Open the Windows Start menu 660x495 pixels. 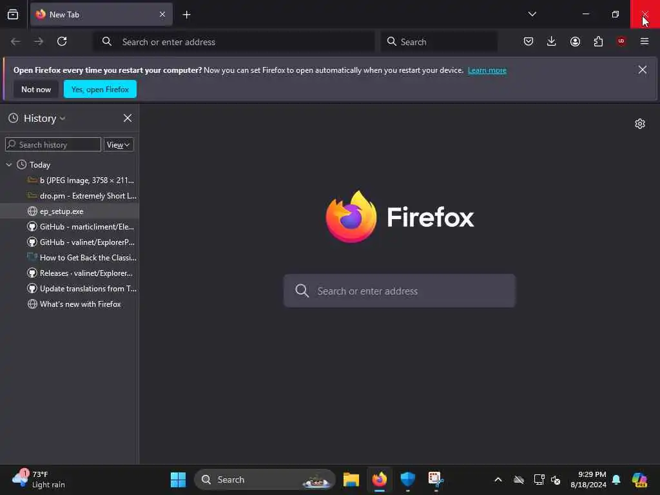click(178, 480)
